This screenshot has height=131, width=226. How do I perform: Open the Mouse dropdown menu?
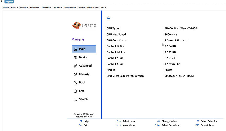pyautogui.click(x=14, y=8)
